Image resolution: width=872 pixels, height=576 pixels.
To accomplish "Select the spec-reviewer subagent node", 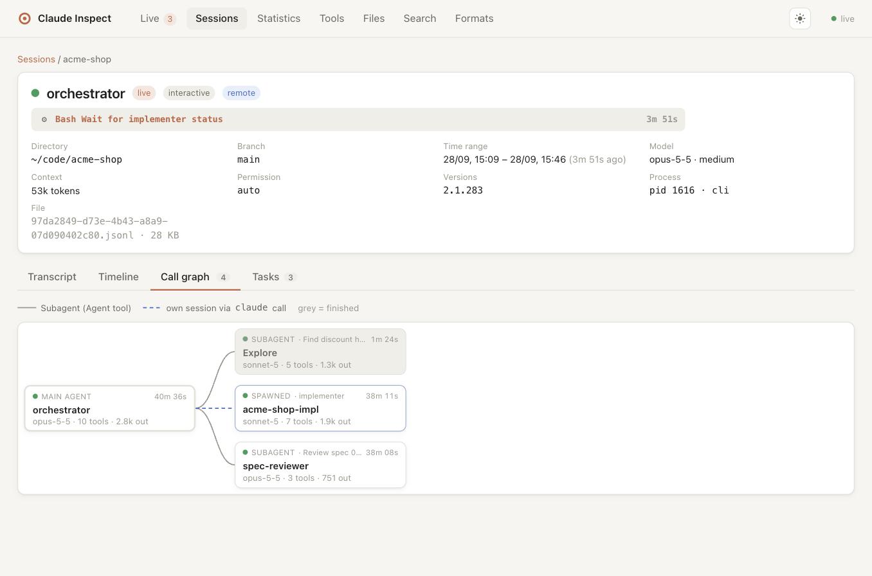I will pyautogui.click(x=320, y=465).
